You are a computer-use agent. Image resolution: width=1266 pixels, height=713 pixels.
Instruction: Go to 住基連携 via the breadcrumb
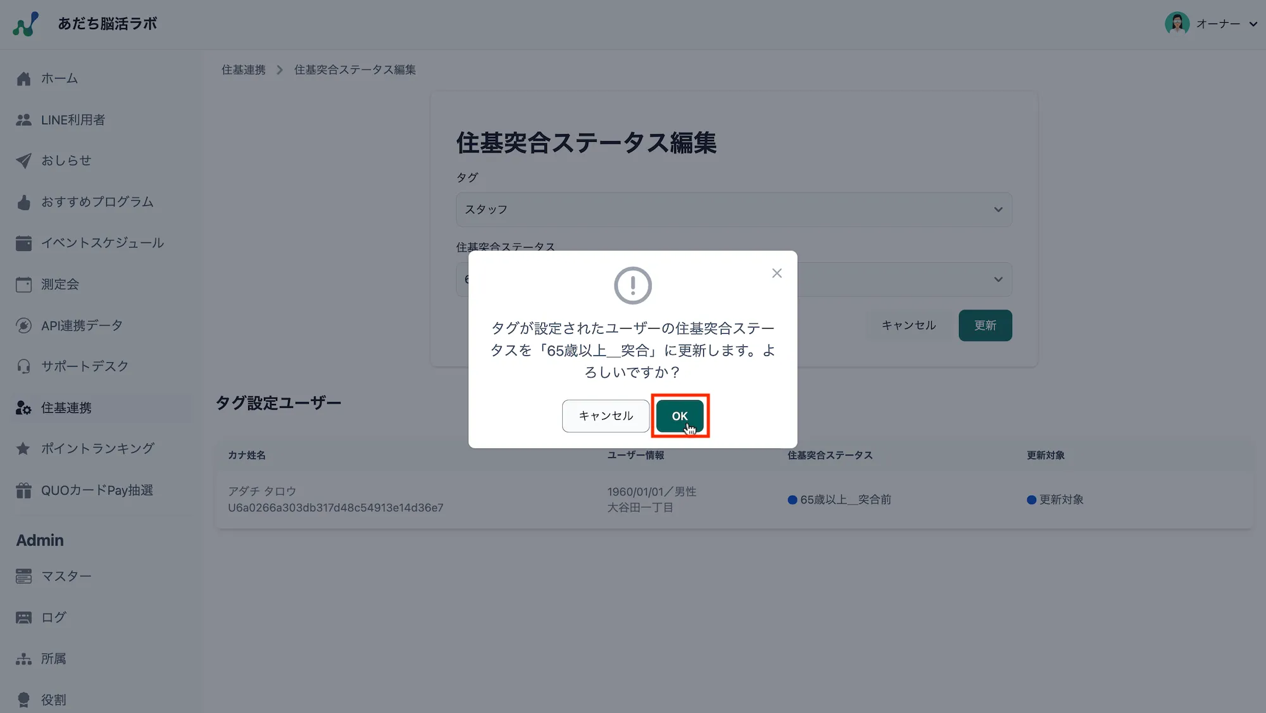pos(243,70)
